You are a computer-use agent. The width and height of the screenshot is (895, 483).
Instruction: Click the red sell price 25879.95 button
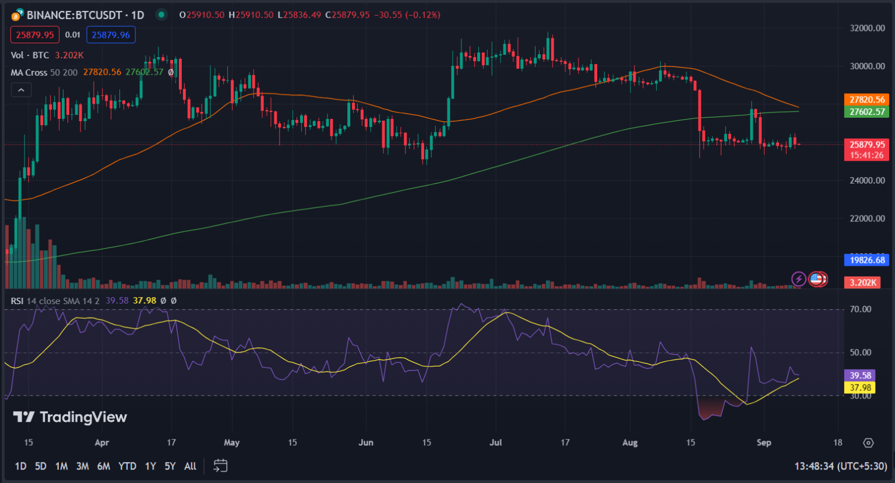pos(35,35)
